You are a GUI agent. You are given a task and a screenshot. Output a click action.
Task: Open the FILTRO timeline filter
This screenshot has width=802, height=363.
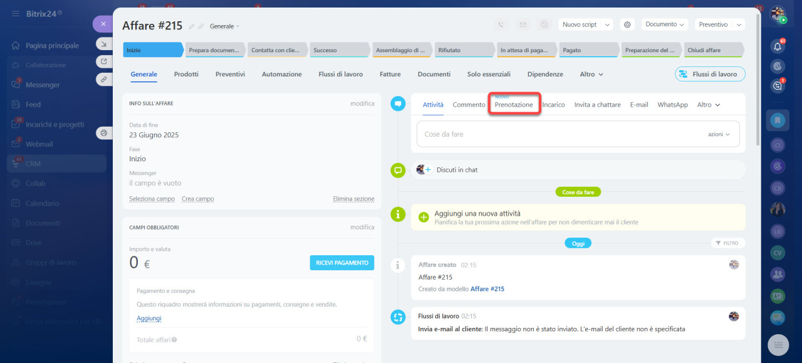[x=727, y=243]
